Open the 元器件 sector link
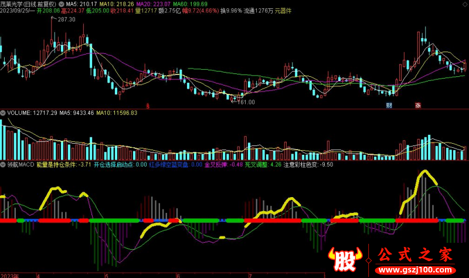469x278 pixels. click(x=283, y=11)
